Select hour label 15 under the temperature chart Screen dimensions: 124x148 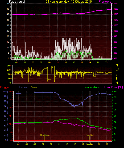[x=75, y=144]
